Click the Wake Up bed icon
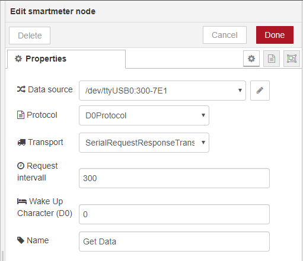This screenshot has height=261, width=303. [22, 201]
